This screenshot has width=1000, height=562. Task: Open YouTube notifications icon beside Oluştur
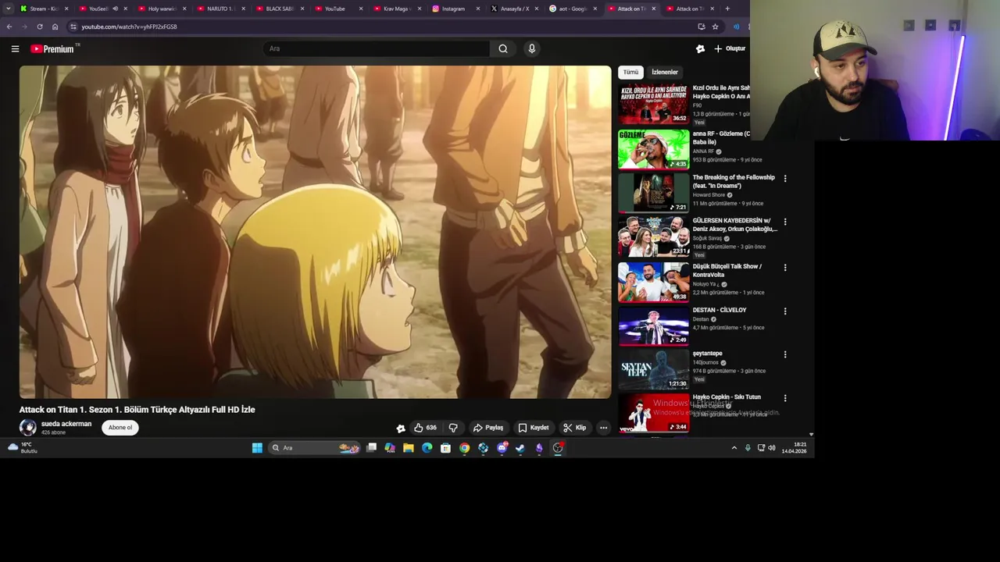[700, 48]
